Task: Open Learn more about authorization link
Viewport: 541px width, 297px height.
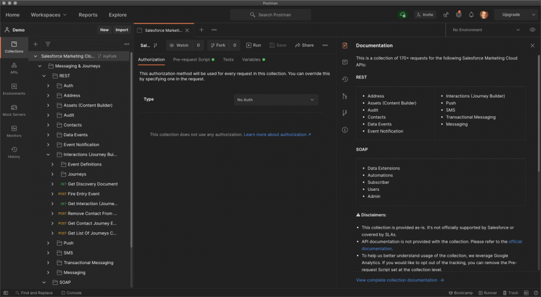Action: [x=277, y=135]
